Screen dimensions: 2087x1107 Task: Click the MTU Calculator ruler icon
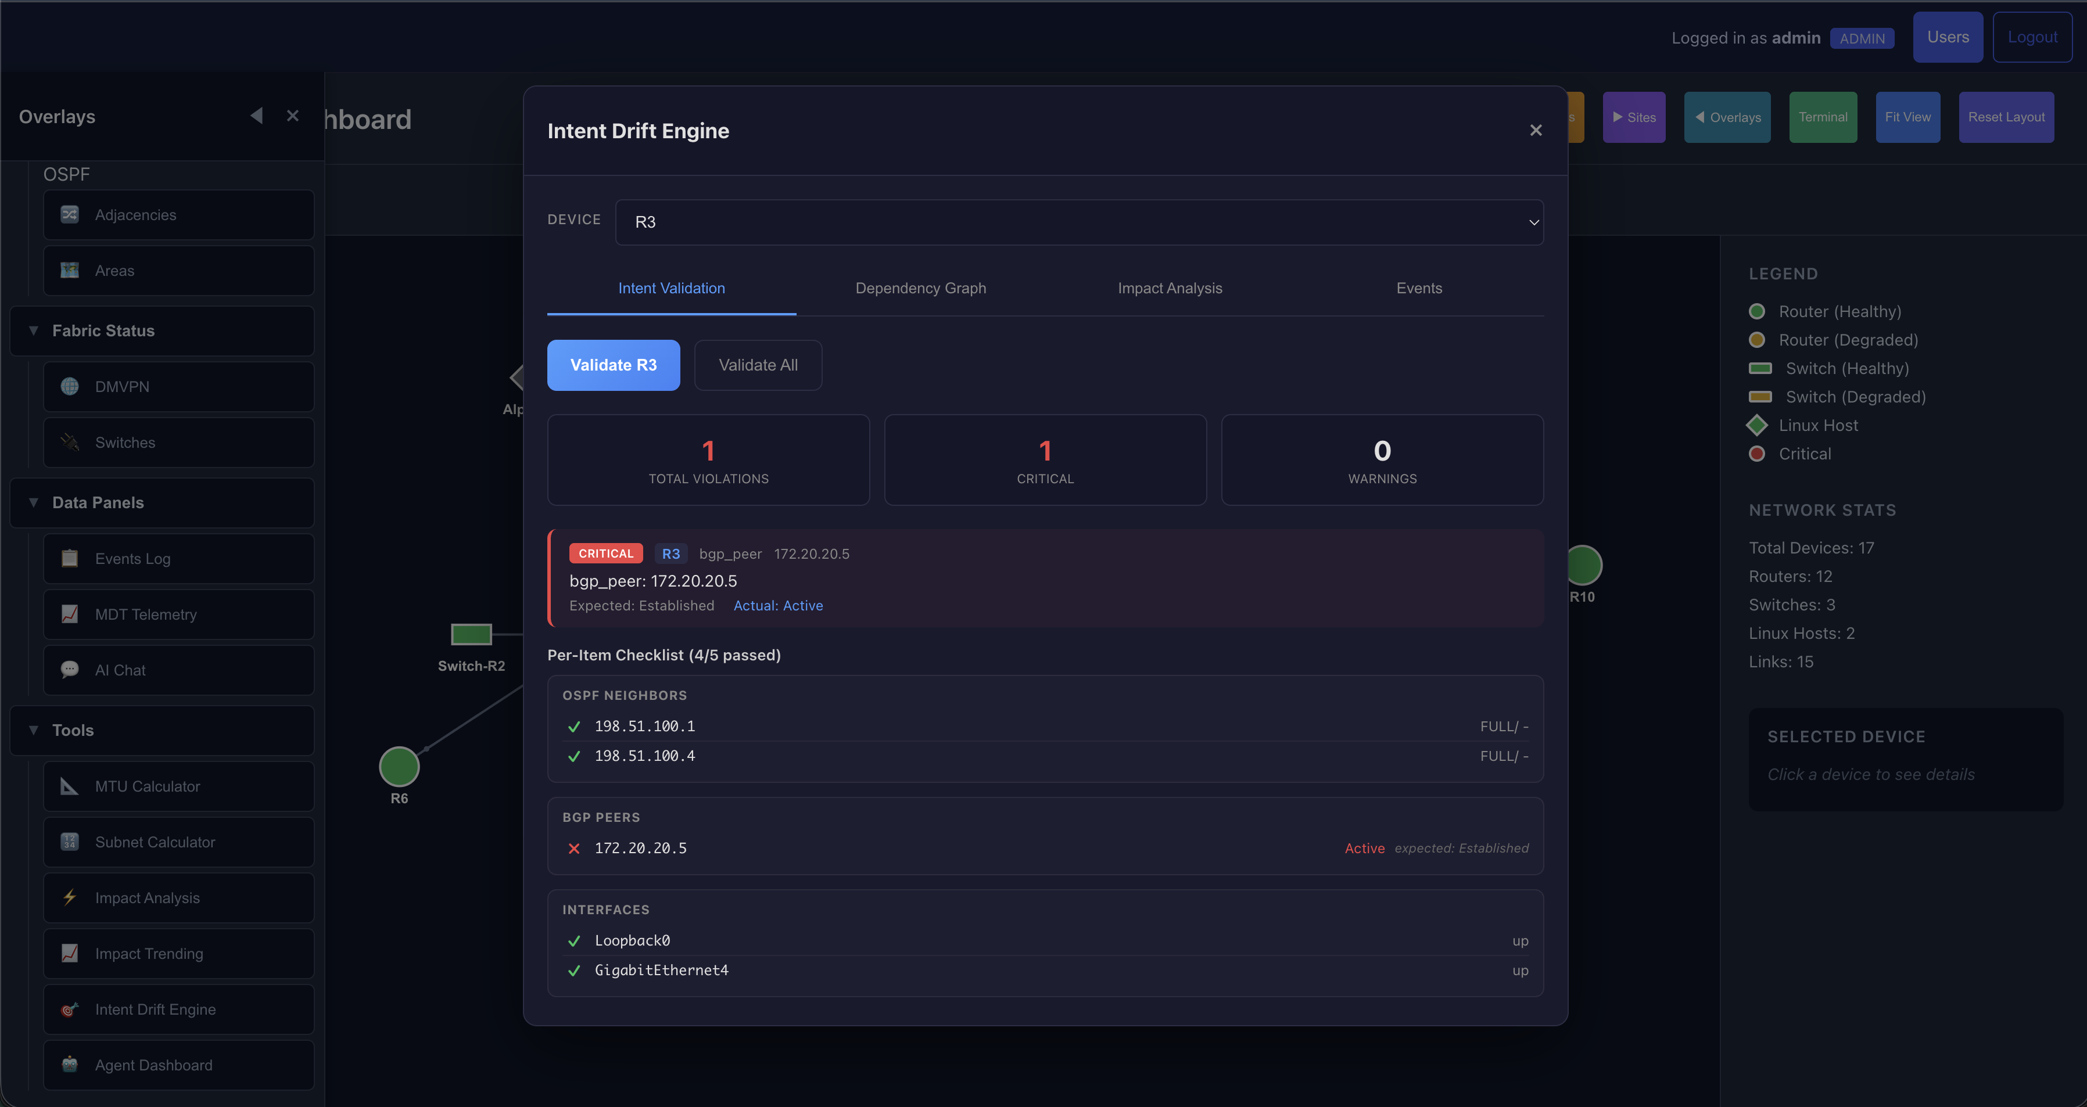[70, 785]
